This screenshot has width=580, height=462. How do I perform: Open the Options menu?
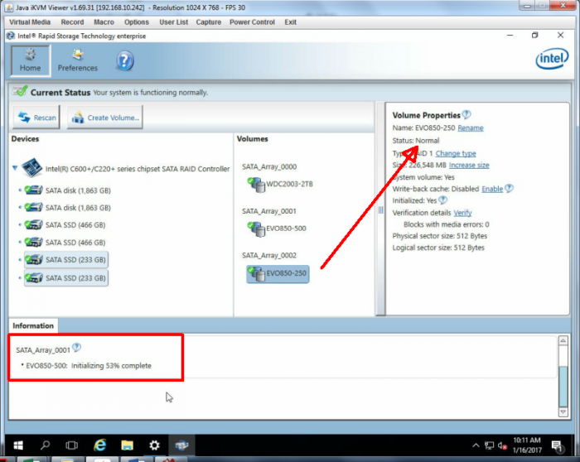pos(137,22)
